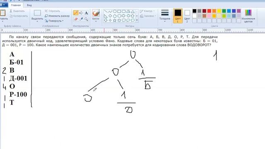Activate the Цвет 2 background color

point(187,16)
